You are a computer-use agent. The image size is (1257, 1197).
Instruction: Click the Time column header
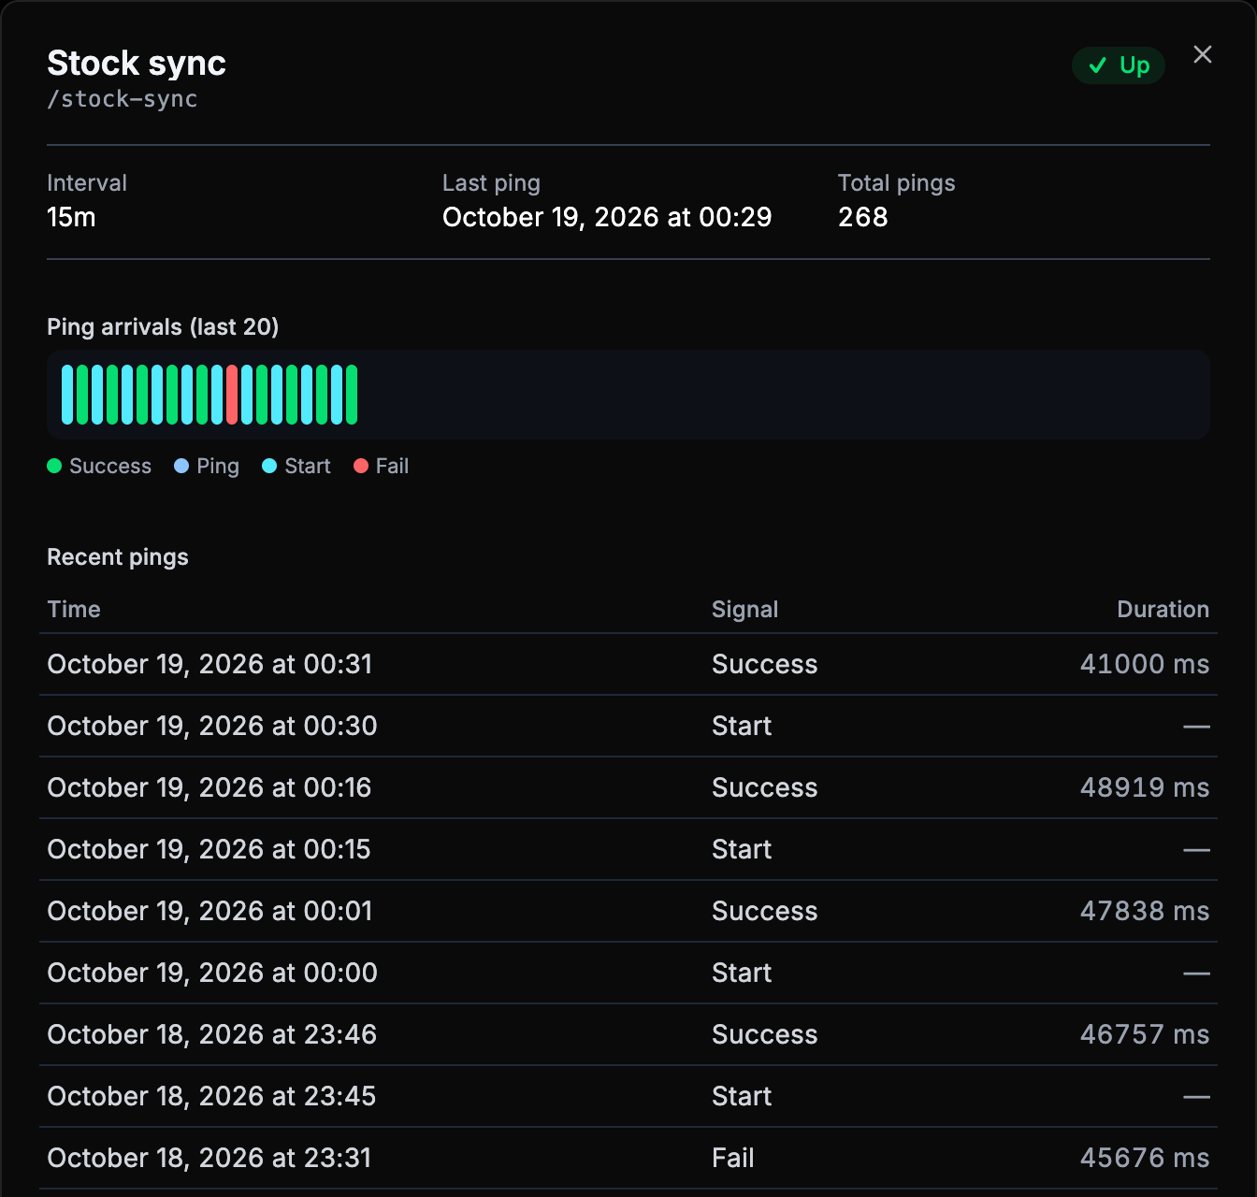pyautogui.click(x=74, y=610)
